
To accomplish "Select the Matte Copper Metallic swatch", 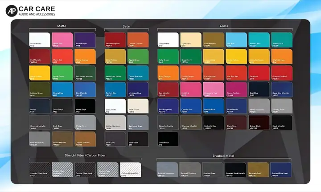I will point(85,139).
